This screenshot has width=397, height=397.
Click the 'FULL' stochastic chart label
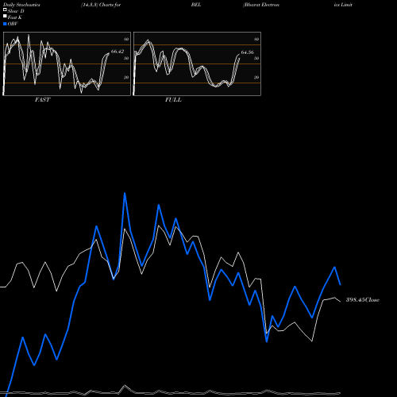tap(173, 100)
